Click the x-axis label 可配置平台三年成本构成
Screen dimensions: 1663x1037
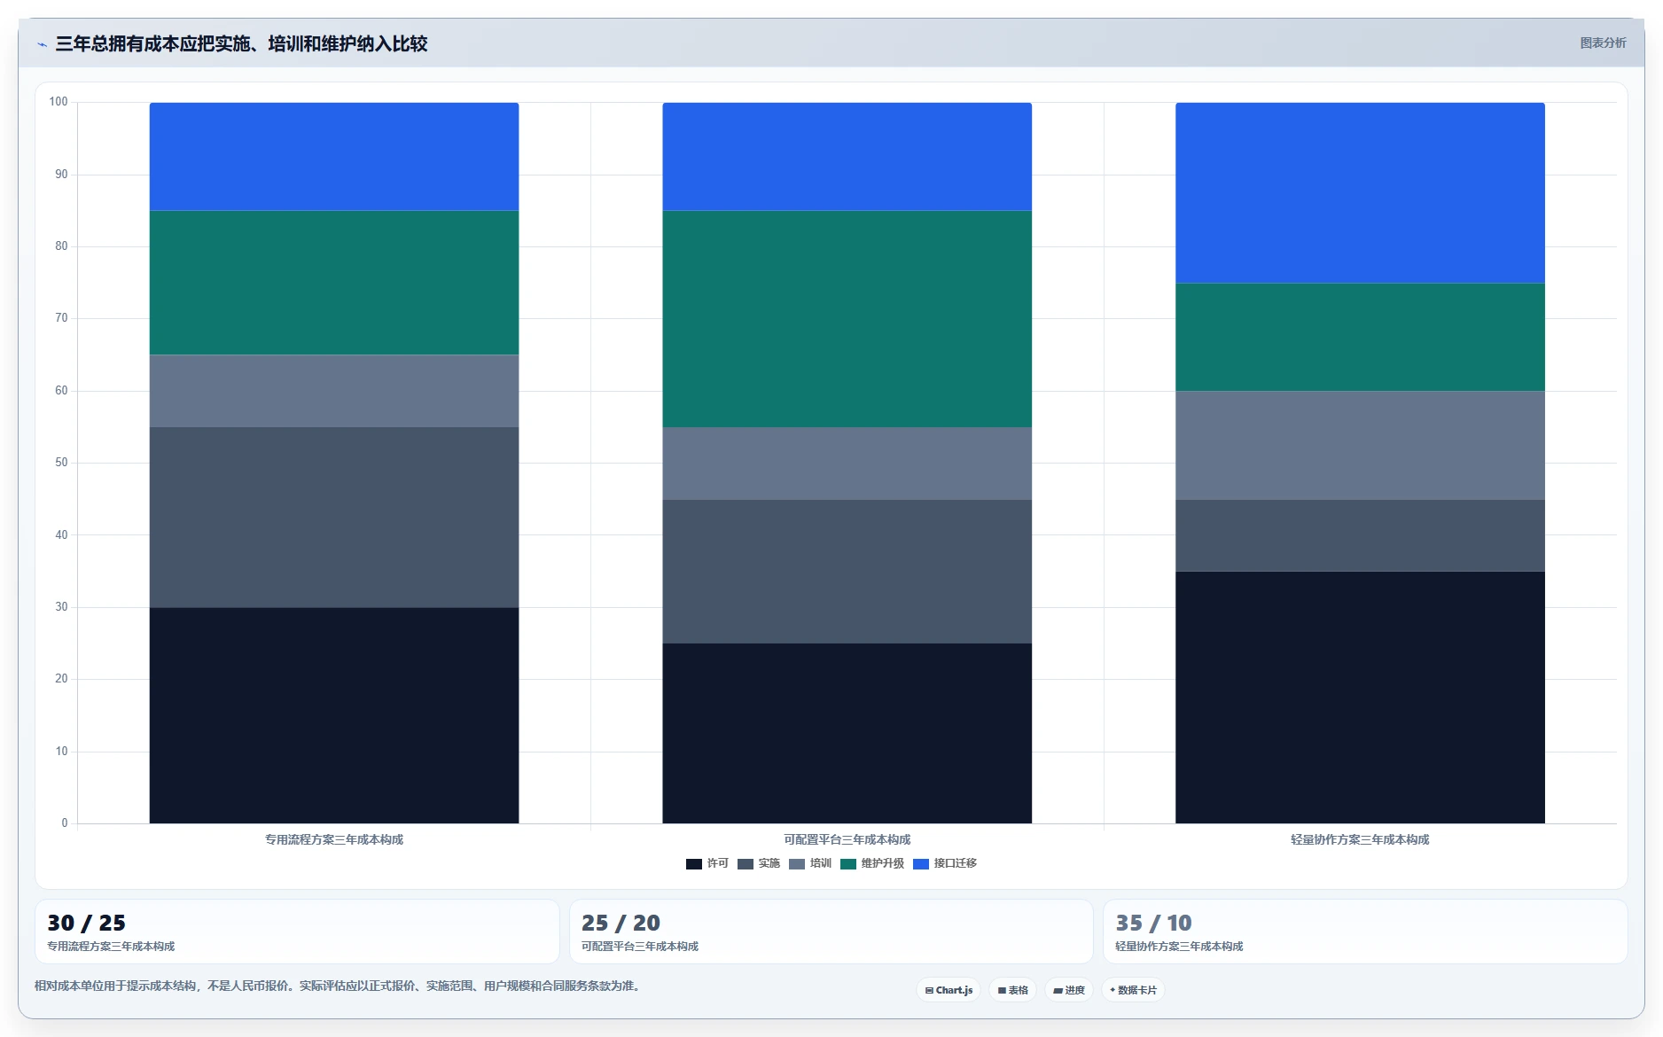pos(847,839)
